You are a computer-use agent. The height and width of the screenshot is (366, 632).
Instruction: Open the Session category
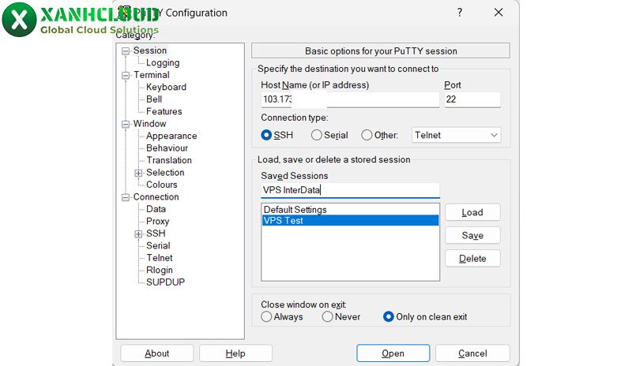pyautogui.click(x=150, y=50)
